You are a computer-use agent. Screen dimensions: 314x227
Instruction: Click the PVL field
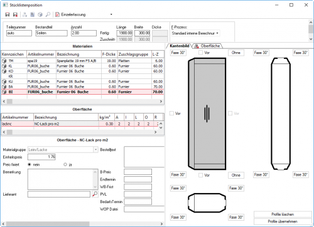pos(138,194)
